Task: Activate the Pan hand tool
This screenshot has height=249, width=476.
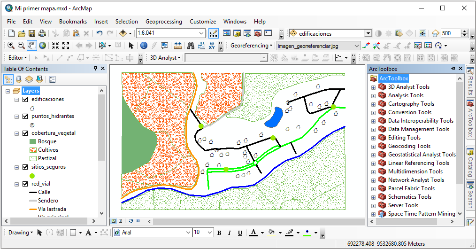Action: coord(32,46)
